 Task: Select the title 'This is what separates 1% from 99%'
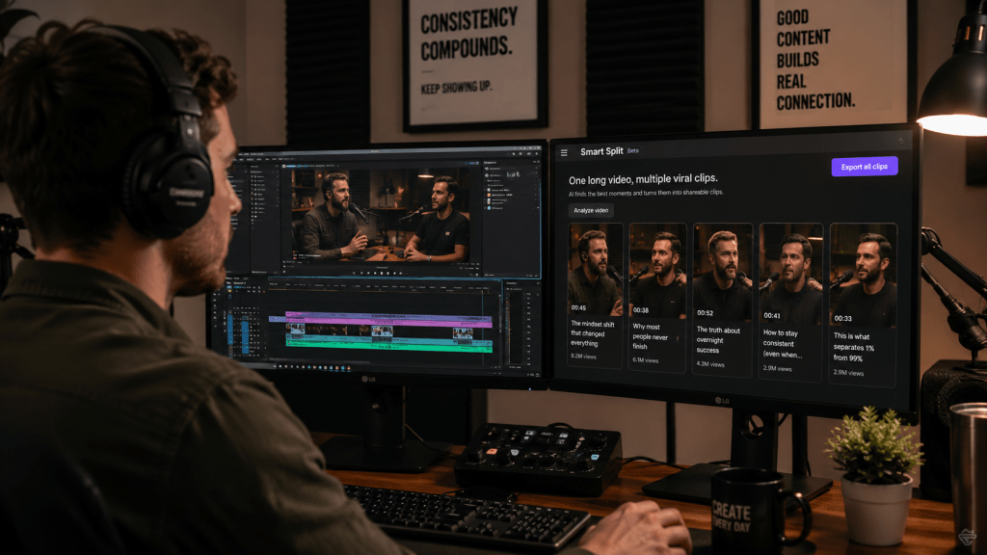click(854, 347)
